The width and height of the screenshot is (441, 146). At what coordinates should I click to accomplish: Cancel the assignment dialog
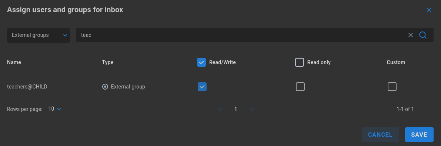tap(380, 135)
